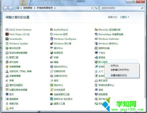Viewport: 147px width, 113px height.
Task: Open the 同步中心 green icon
Action: pos(51,85)
